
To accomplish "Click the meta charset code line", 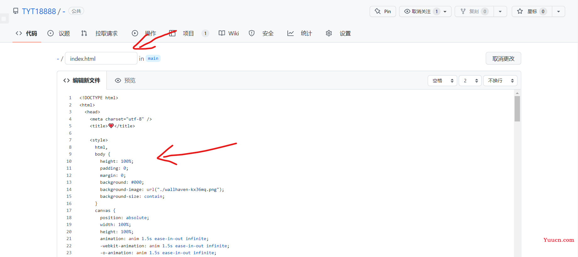I will pos(121,119).
